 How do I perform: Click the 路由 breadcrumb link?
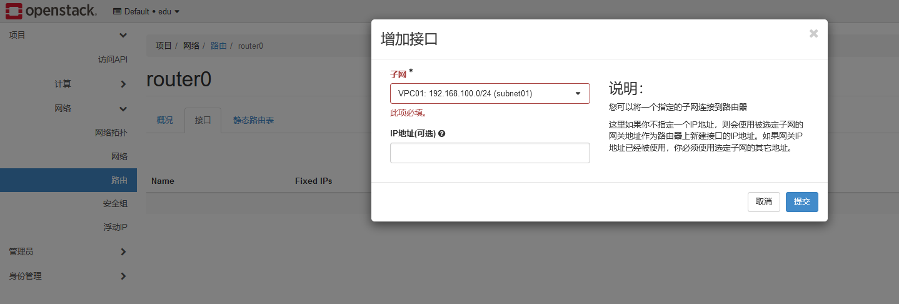click(218, 46)
